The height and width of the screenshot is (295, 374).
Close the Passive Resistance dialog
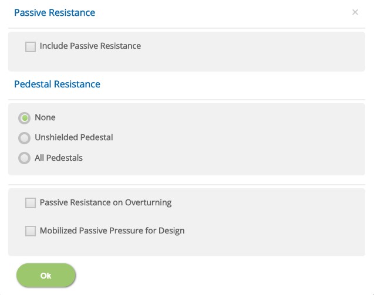tap(355, 12)
